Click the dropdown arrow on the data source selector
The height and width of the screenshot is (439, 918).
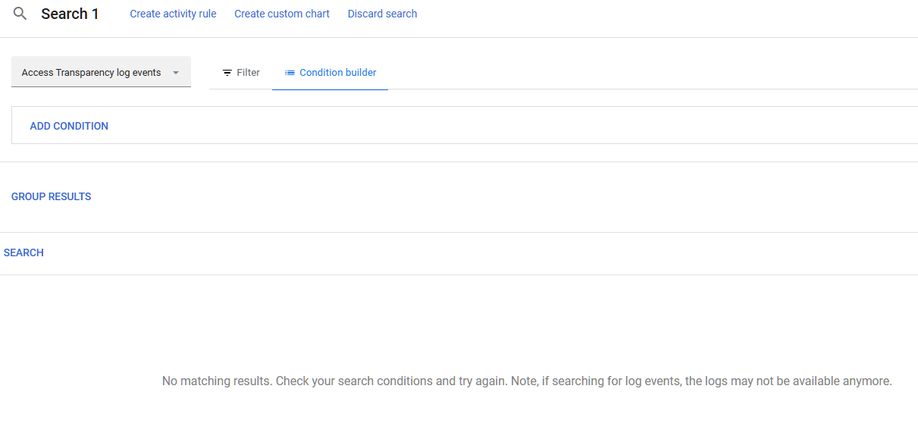pos(176,71)
